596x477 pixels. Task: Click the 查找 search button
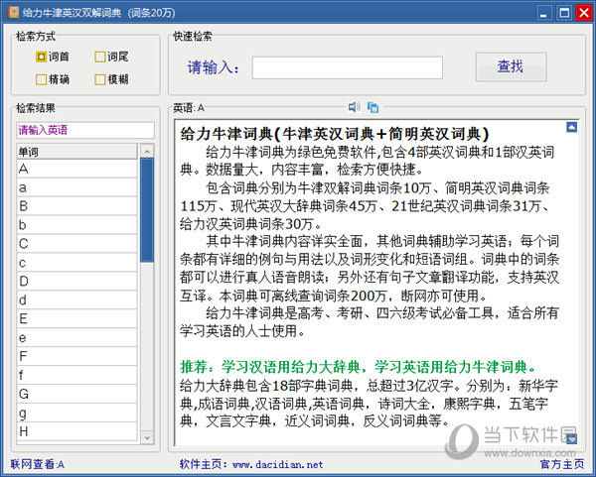(x=511, y=67)
